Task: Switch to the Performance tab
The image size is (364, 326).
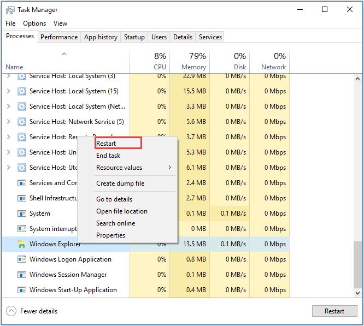Action: [x=59, y=37]
